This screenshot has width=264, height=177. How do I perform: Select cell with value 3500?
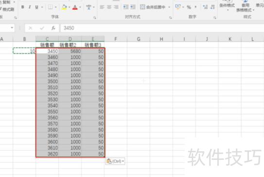[47, 81]
